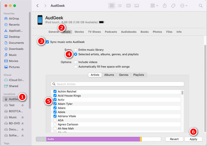Image resolution: width=207 pixels, height=146 pixels.
Task: Open the Photos tab
Action: click(157, 32)
